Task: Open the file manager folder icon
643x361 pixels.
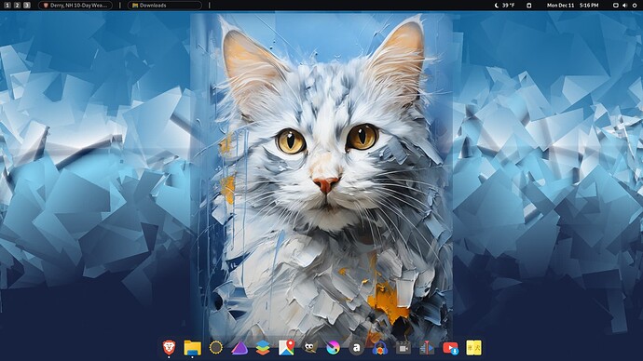Action: pyautogui.click(x=192, y=348)
